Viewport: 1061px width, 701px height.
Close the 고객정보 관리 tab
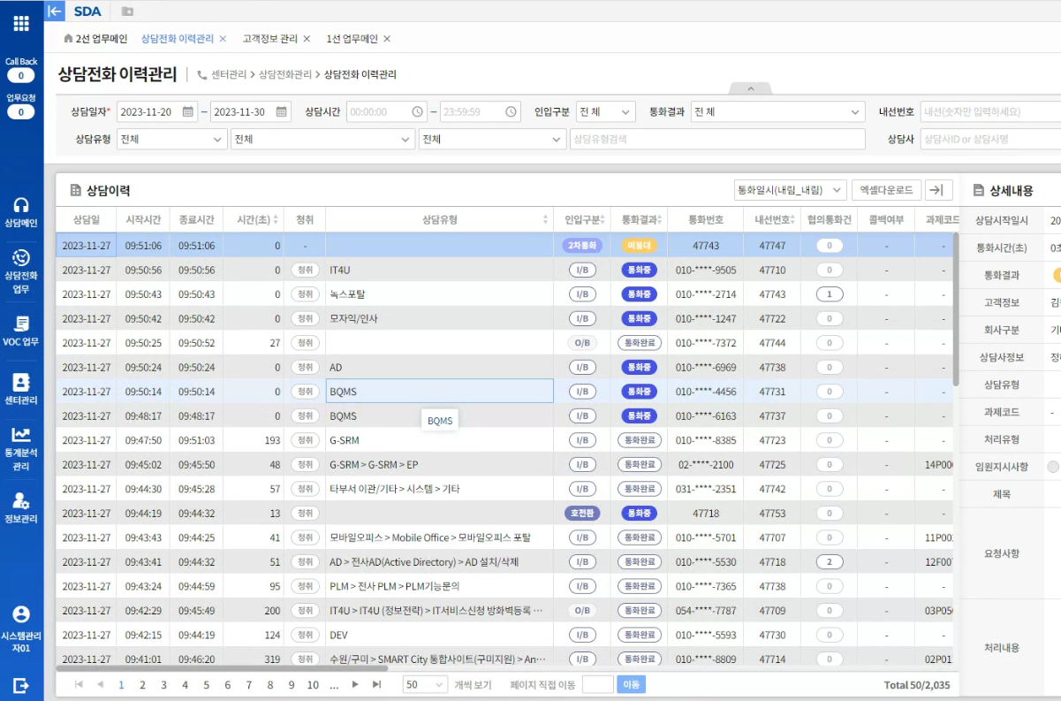pyautogui.click(x=307, y=39)
